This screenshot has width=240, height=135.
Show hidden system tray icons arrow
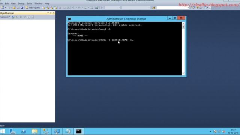pos(210,131)
